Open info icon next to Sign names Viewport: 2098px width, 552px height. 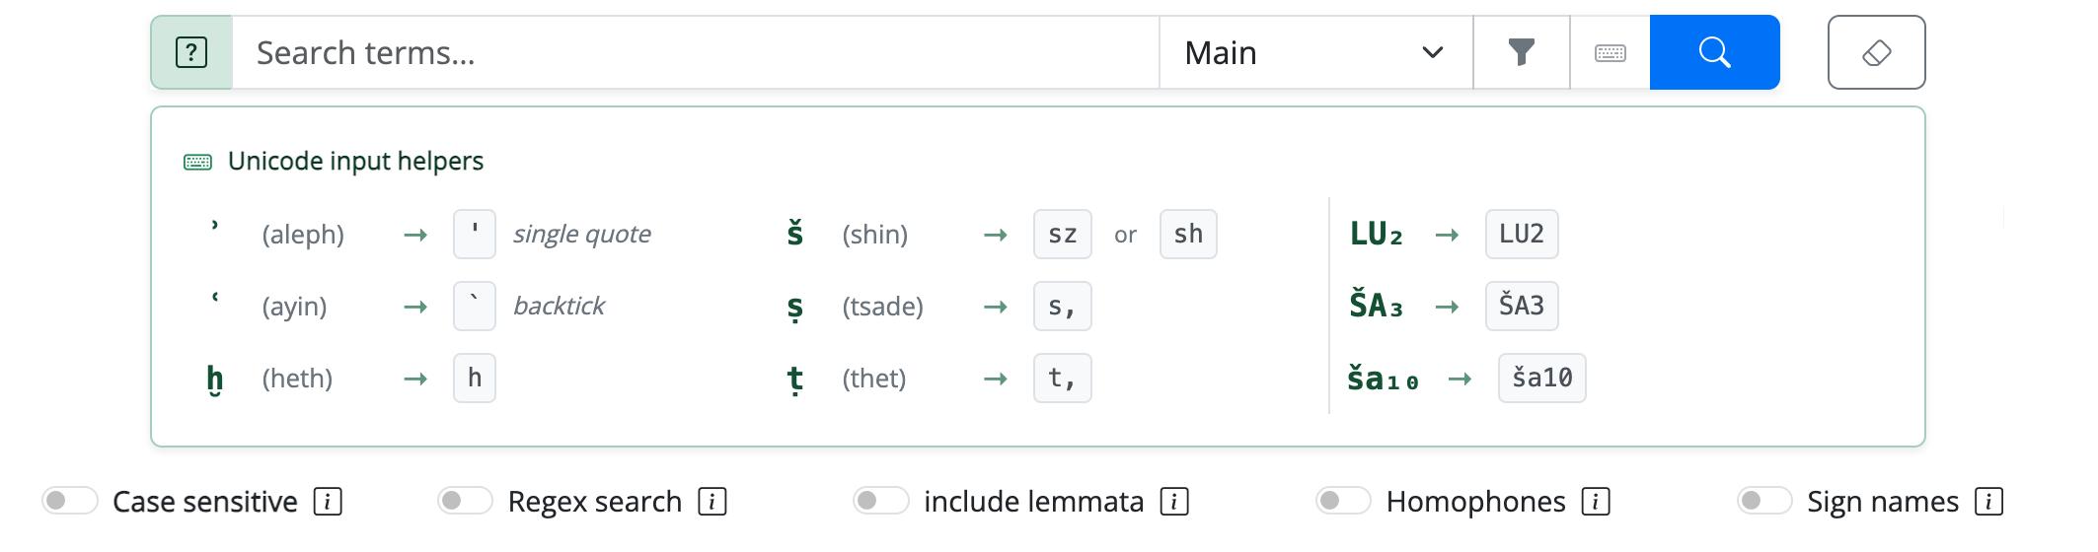pyautogui.click(x=1989, y=502)
